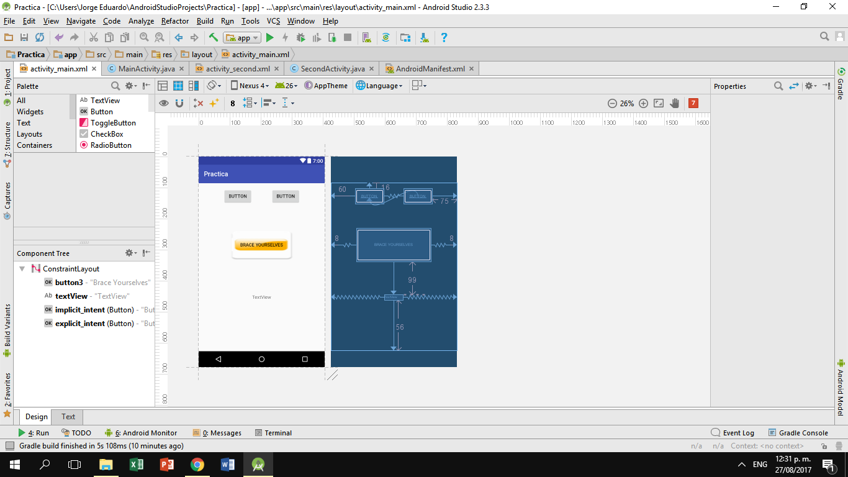
Task: Select button3 in Component Tree
Action: [97, 283]
